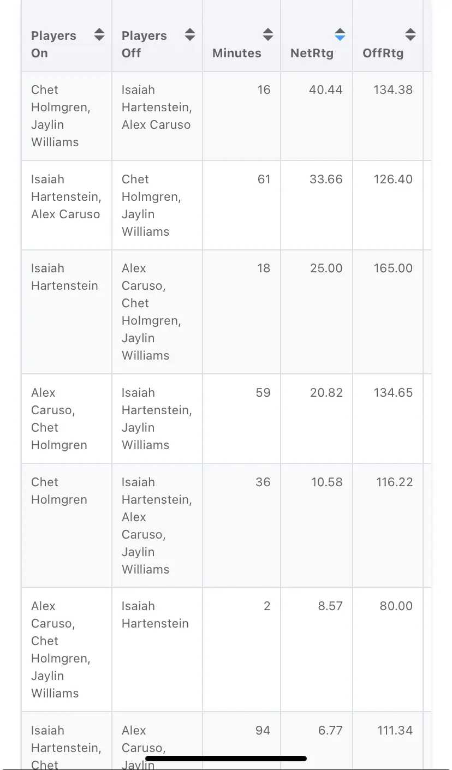Click the 8.57 NetRtg value
This screenshot has height=770, width=452.
point(330,606)
